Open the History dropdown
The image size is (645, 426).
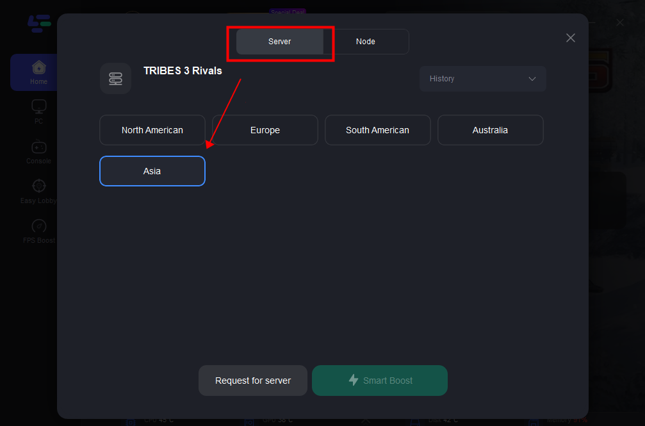pyautogui.click(x=482, y=78)
